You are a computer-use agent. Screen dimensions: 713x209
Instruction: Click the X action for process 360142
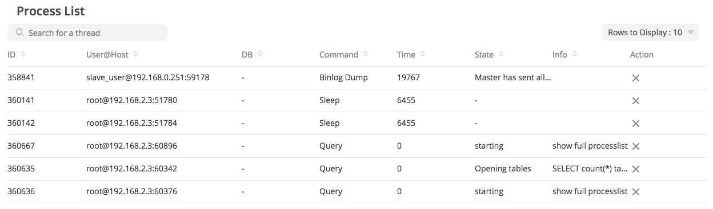(635, 124)
